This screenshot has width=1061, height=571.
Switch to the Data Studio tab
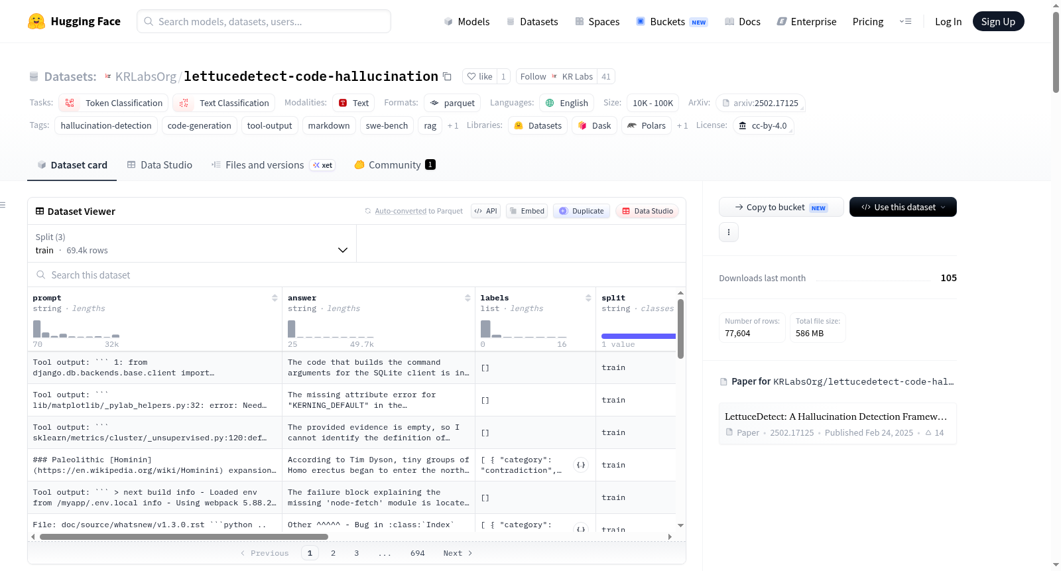coord(160,164)
